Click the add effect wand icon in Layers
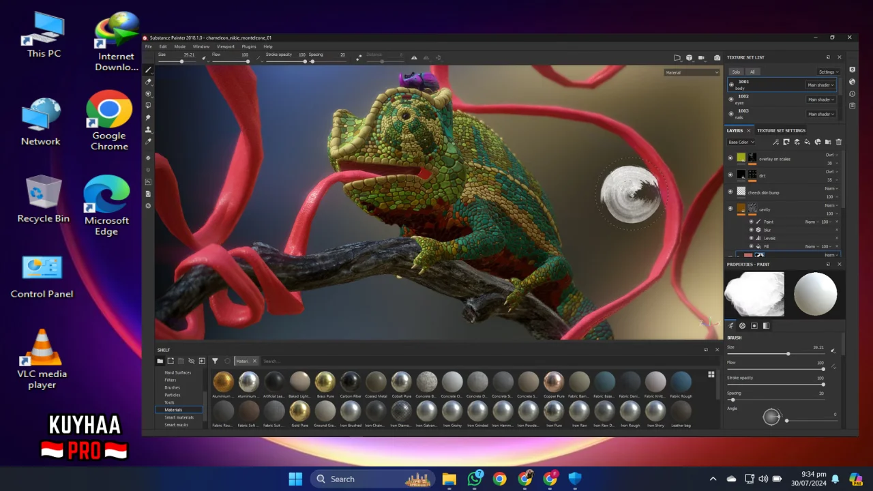Image resolution: width=873 pixels, height=491 pixels. [775, 142]
